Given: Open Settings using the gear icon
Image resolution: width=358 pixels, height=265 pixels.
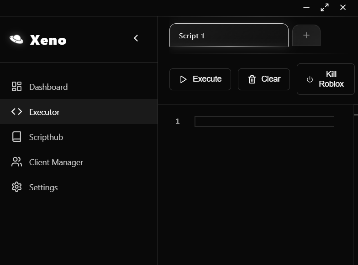Looking at the screenshot, I should coord(17,187).
